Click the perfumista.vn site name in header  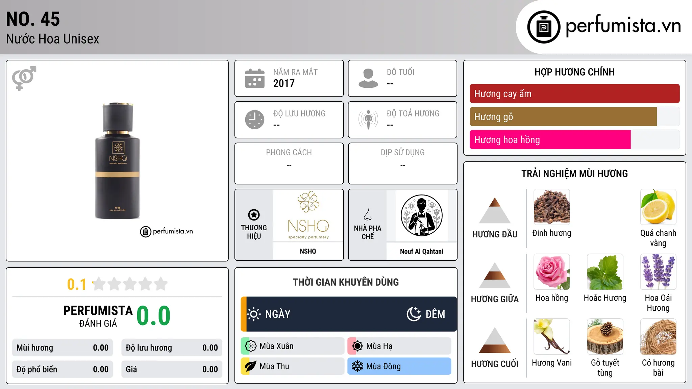pyautogui.click(x=623, y=25)
